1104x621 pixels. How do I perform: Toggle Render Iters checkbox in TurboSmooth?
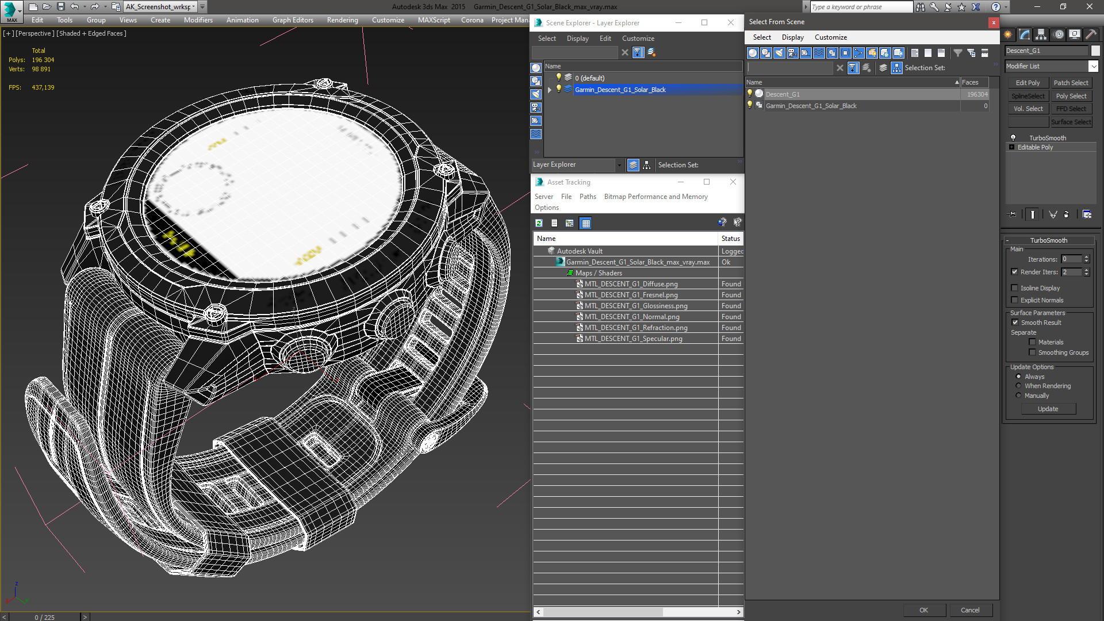[1014, 272]
